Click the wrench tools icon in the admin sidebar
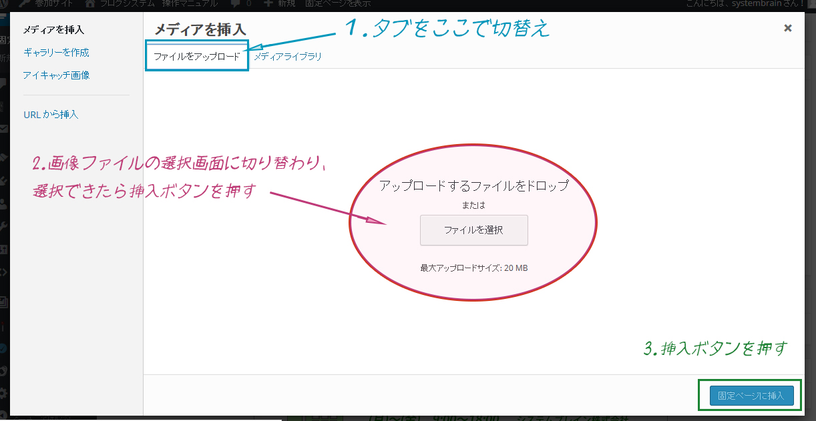The image size is (816, 421). (x=4, y=226)
